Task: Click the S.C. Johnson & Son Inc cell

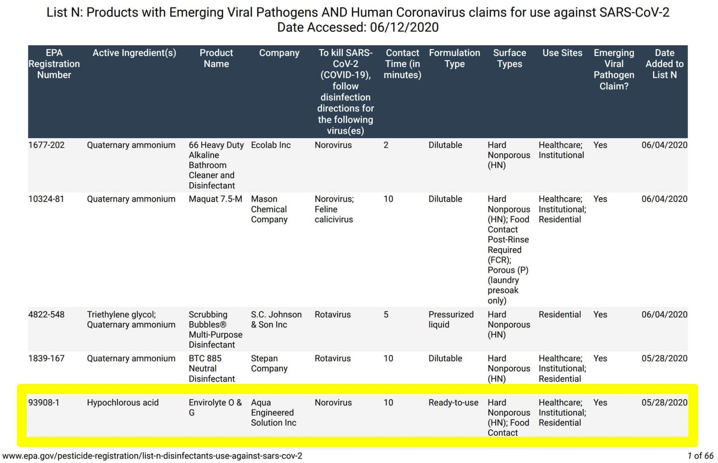Action: click(276, 319)
